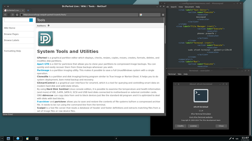Open the NetSurf window menu dot

(5, 6)
